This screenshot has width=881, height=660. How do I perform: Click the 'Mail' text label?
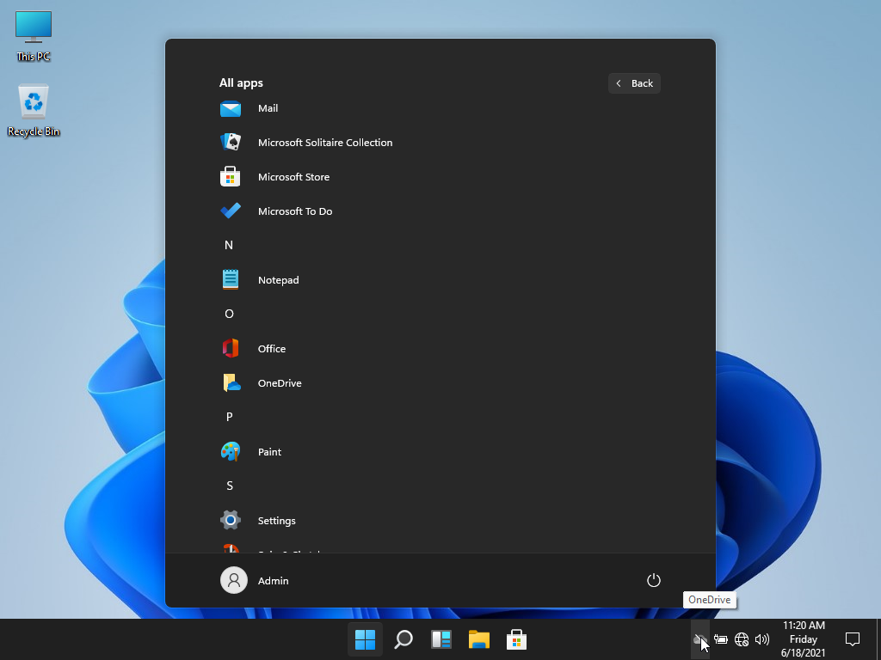[268, 108]
